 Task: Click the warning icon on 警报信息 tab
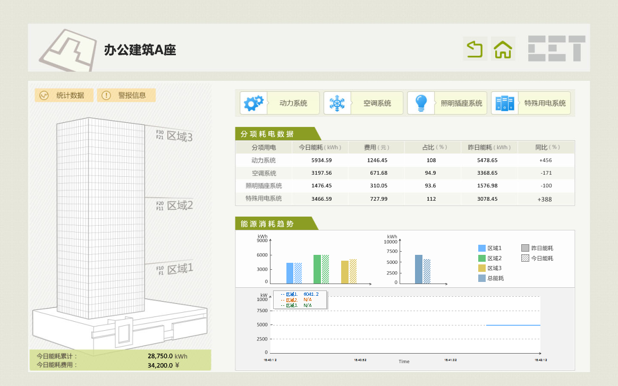pyautogui.click(x=106, y=96)
